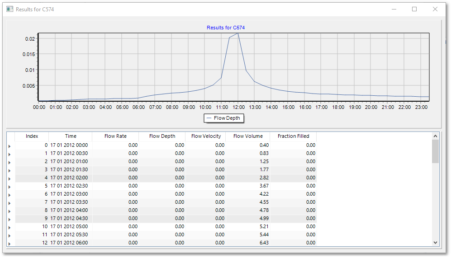This screenshot has width=451, height=258.
Task: Click Flow Volume value 0.83
Action: [264, 153]
